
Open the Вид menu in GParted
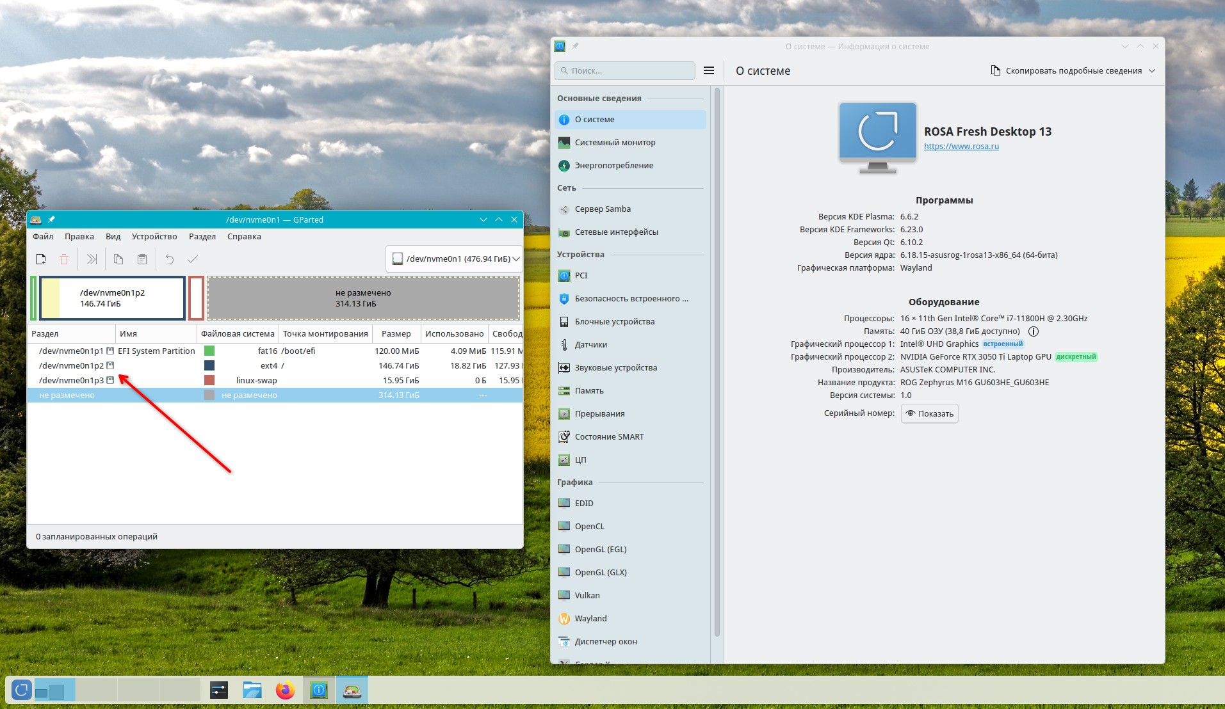click(x=113, y=237)
